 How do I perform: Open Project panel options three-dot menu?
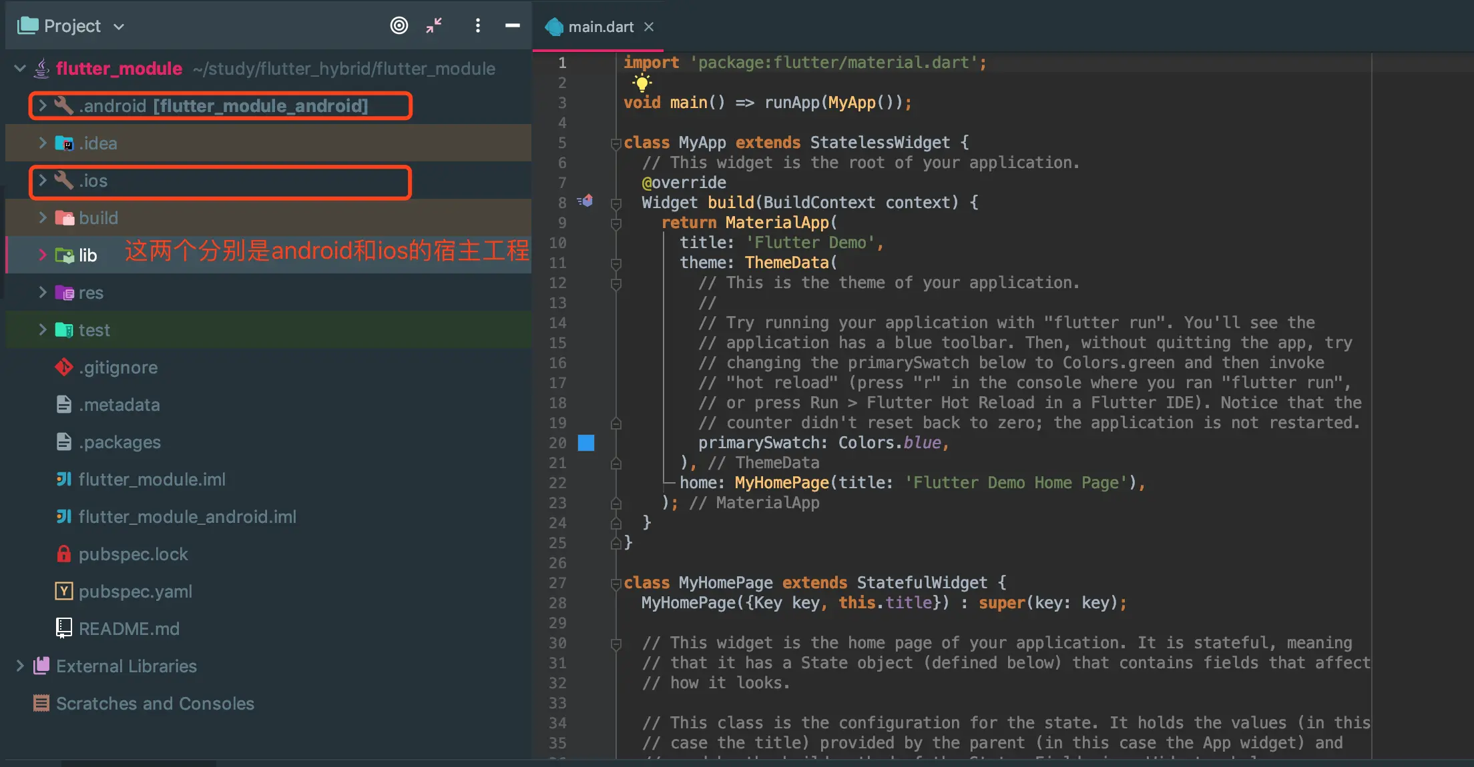tap(477, 25)
